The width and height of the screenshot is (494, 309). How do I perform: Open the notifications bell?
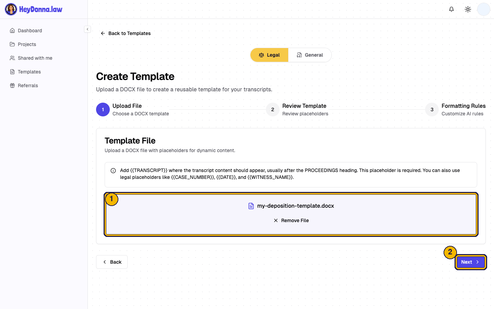[451, 9]
